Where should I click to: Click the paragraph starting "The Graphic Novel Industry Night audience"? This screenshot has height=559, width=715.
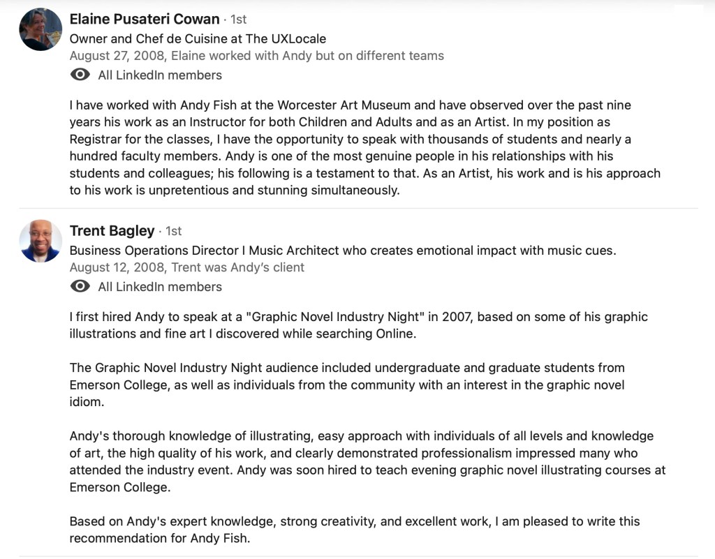point(347,385)
